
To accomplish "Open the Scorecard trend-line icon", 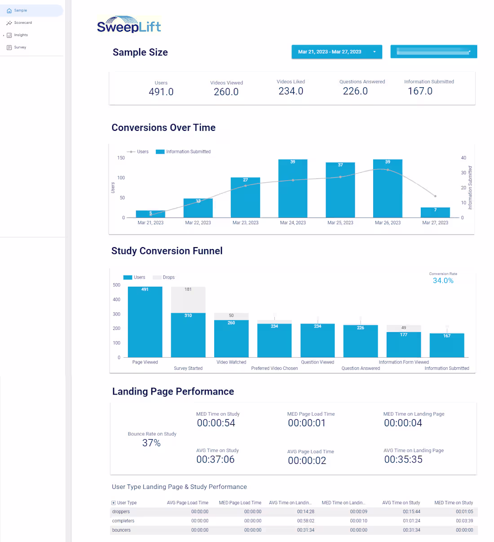I will 9,22.
